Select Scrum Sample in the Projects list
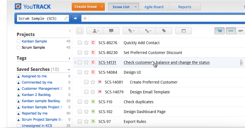 [x=33, y=48]
